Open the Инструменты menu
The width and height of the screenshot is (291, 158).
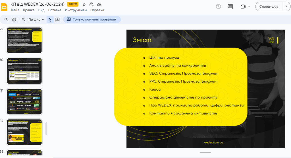76,10
